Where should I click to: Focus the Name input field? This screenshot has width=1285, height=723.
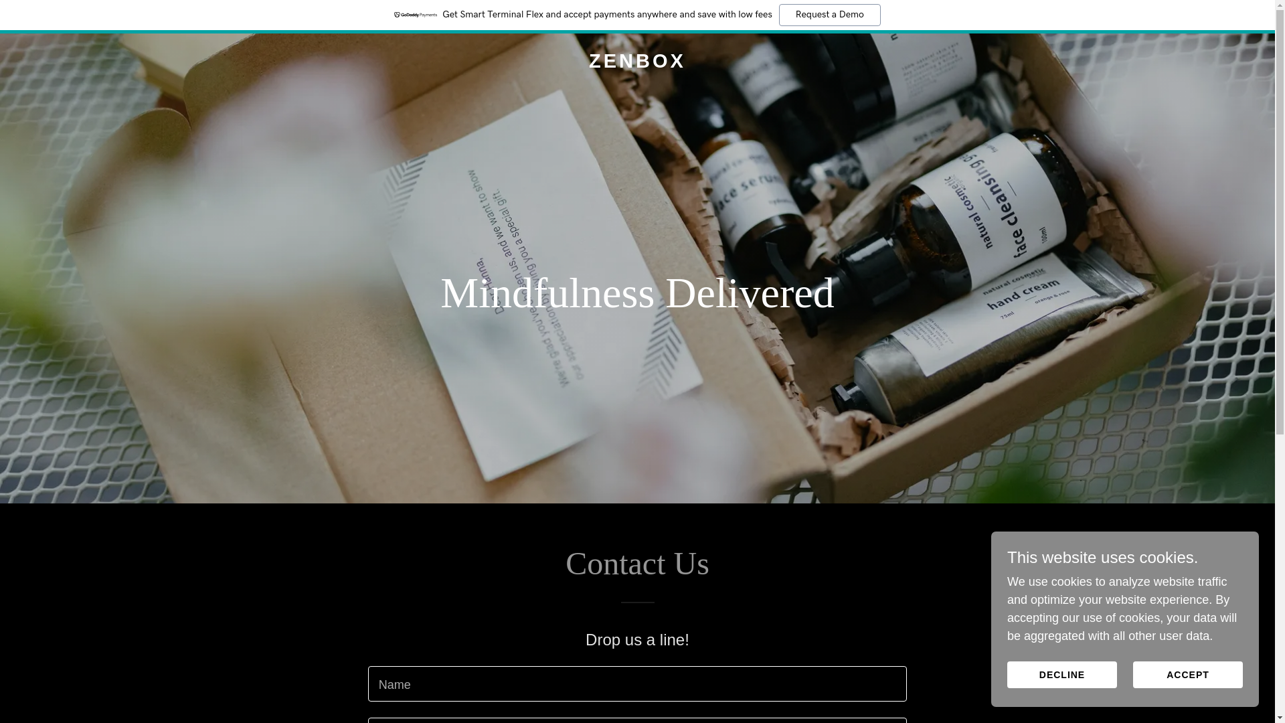tap(637, 684)
